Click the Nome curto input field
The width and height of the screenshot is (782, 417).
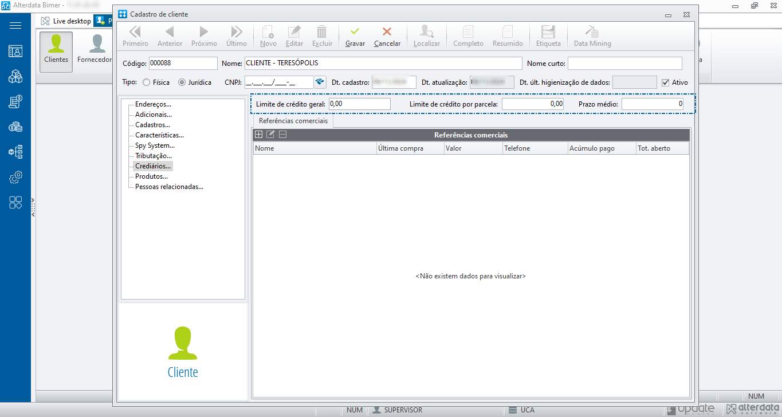[x=625, y=63]
